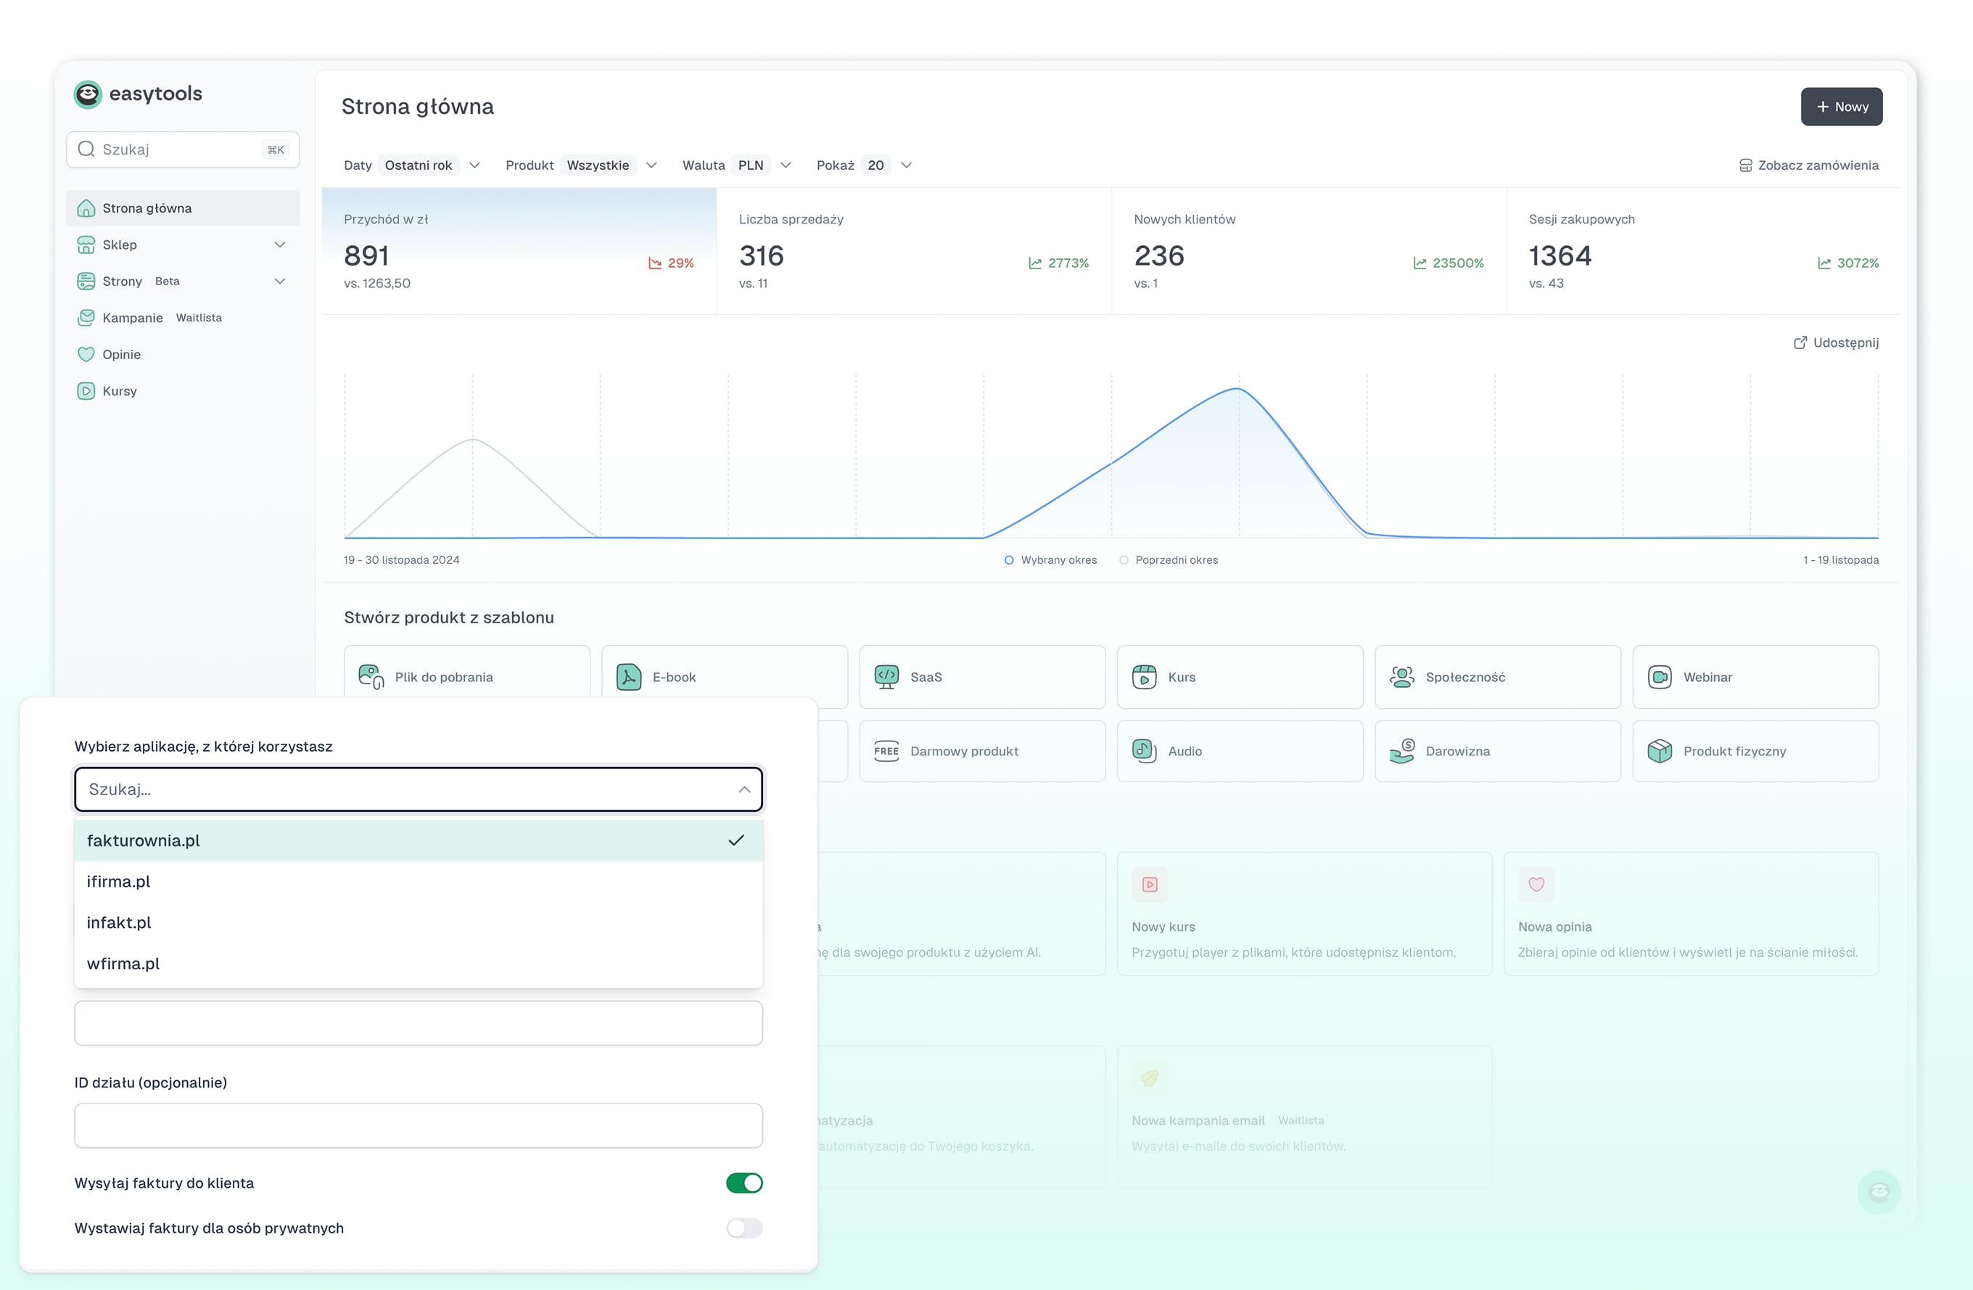Click the Darowizna hand-coin icon

point(1402,750)
